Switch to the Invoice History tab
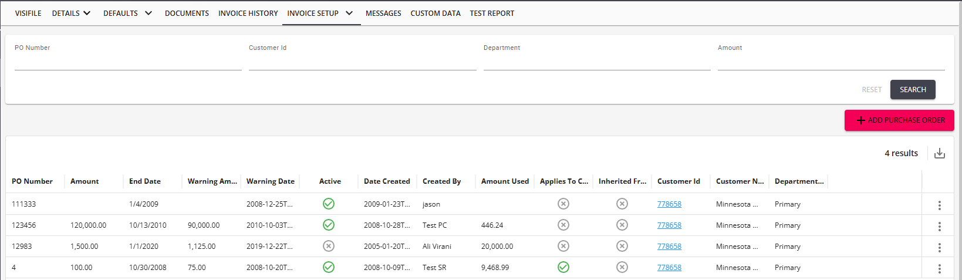The width and height of the screenshot is (962, 280). click(x=248, y=13)
